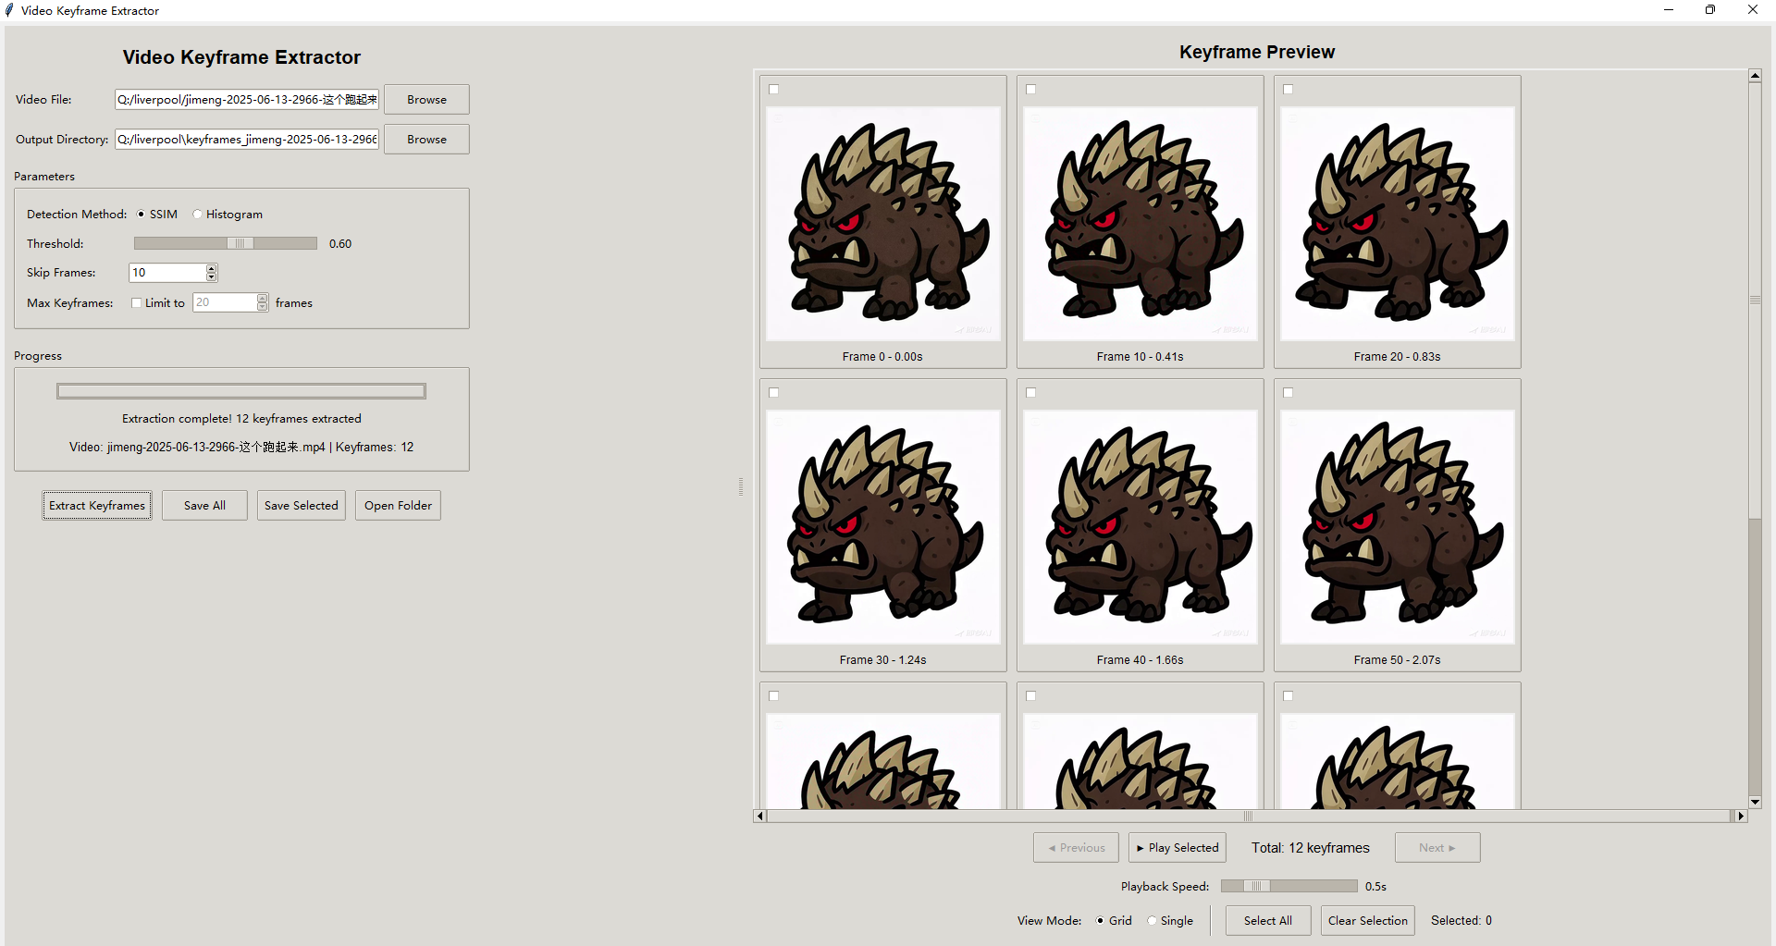Click the Output Directory path field

tap(247, 140)
